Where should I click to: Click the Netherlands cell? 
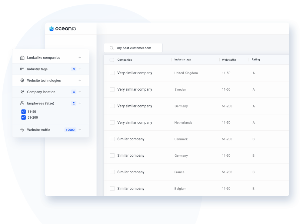tap(183, 123)
